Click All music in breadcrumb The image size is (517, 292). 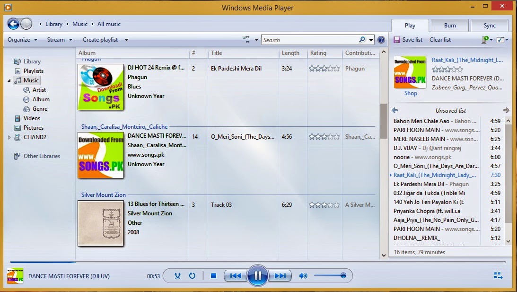click(109, 24)
